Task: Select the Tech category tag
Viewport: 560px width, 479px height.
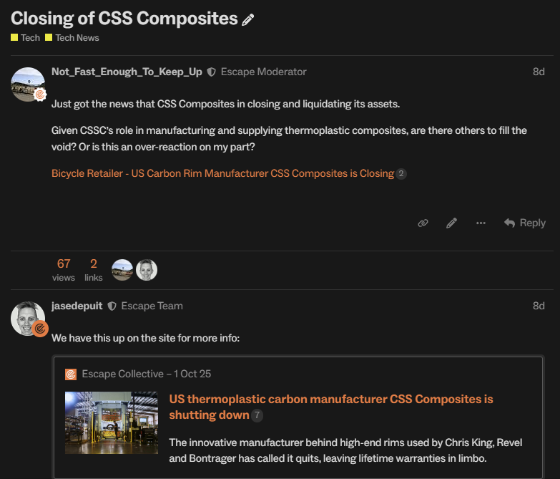Action: tap(26, 37)
